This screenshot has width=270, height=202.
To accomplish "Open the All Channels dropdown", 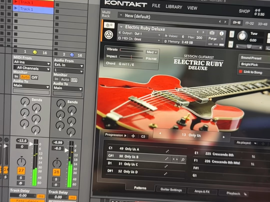I will (x=32, y=69).
